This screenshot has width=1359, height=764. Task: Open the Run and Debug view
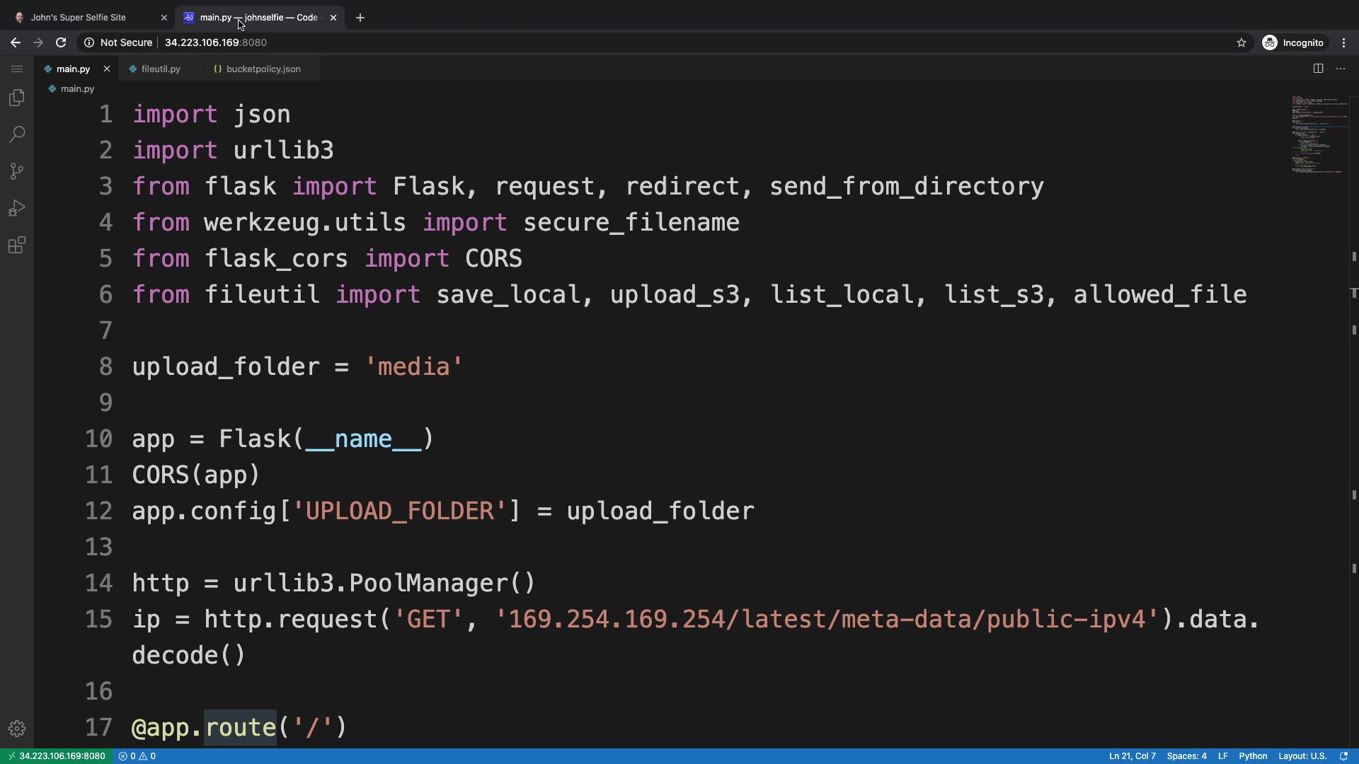(17, 208)
